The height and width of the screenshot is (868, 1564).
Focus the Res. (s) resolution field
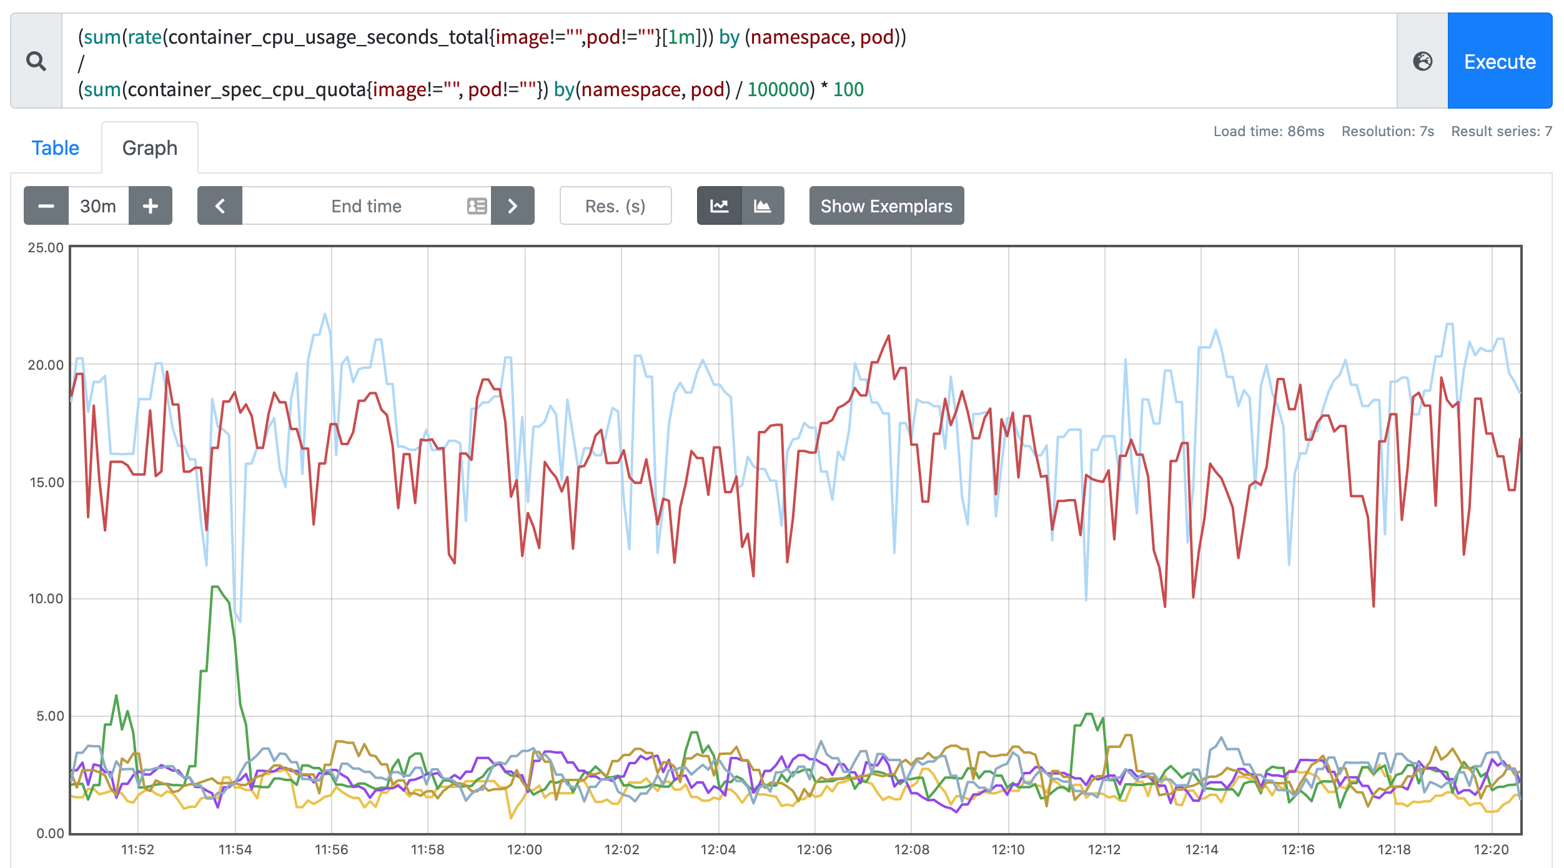[x=615, y=205]
